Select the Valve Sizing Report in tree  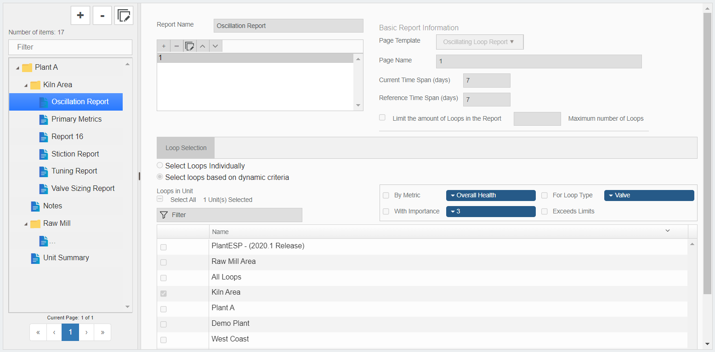point(83,189)
